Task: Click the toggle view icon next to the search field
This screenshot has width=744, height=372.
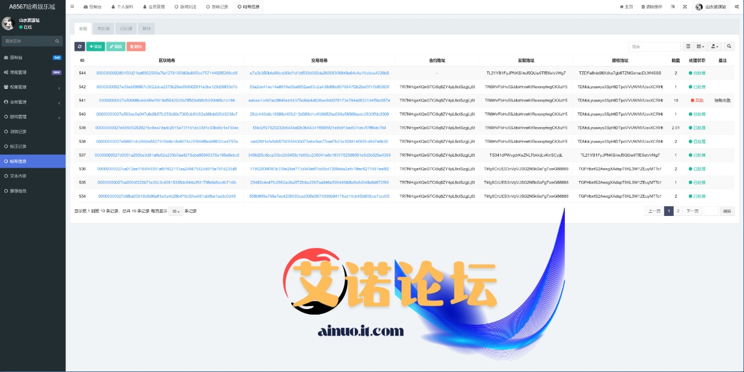Action: [688, 47]
